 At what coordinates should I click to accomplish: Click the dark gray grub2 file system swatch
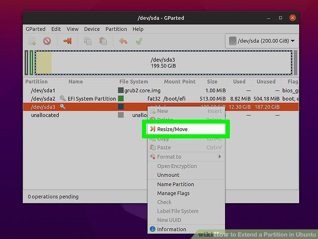[121, 90]
